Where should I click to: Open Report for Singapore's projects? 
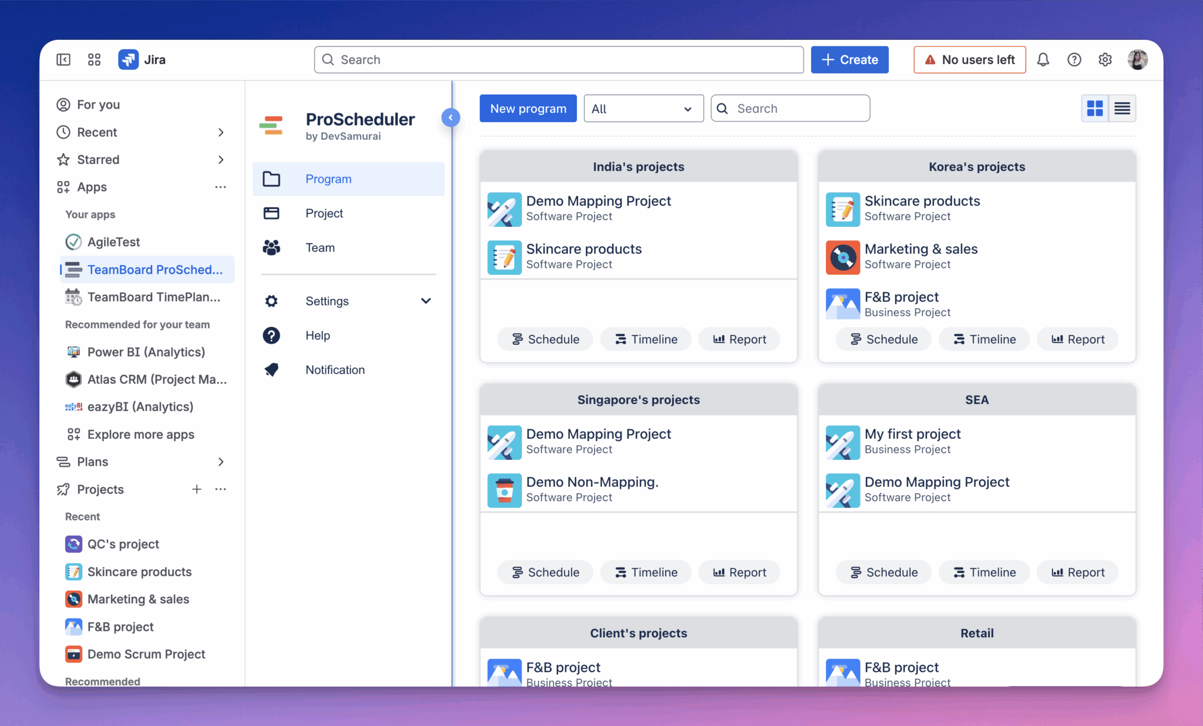coord(739,572)
